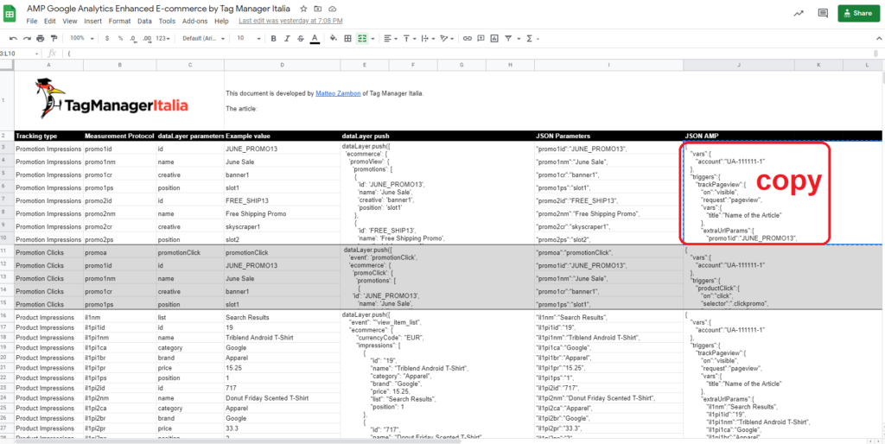The height and width of the screenshot is (444, 885).
Task: Click the Print icon
Action: click(40, 38)
